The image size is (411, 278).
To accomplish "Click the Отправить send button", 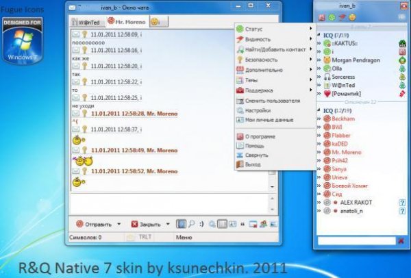I will coord(94,225).
